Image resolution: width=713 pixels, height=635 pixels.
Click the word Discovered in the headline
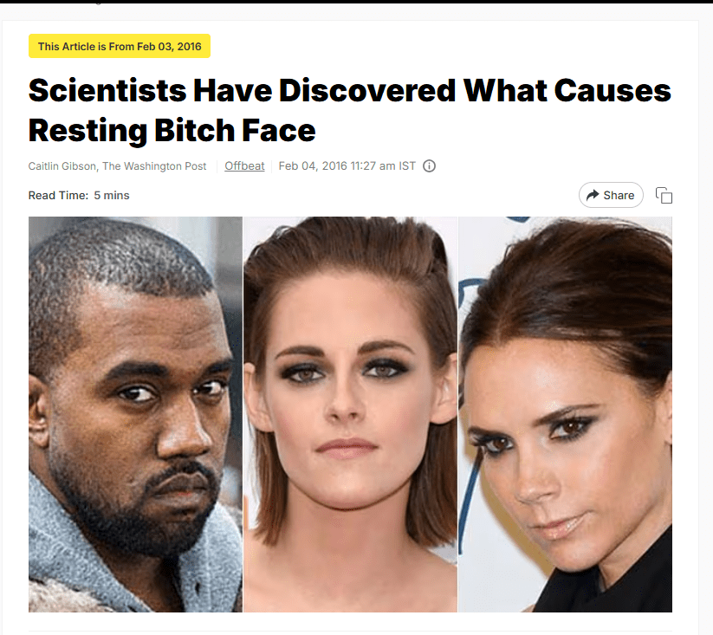[x=367, y=90]
